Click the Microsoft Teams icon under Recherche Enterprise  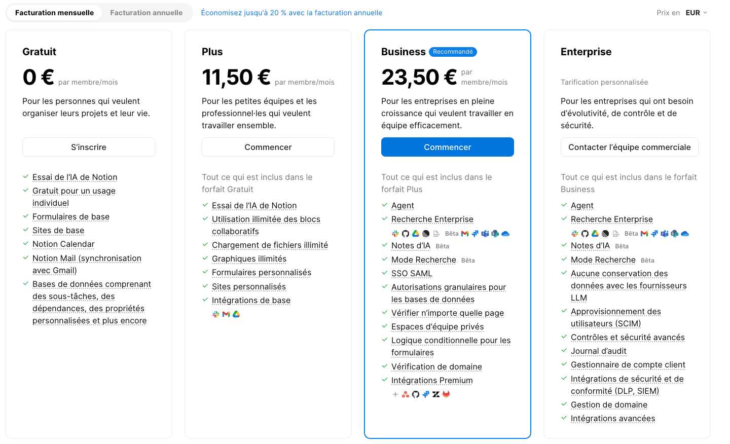485,234
